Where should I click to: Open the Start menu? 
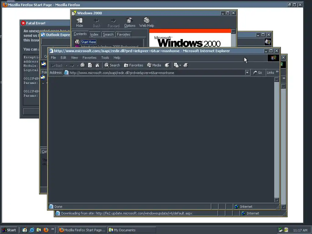pyautogui.click(x=9, y=230)
